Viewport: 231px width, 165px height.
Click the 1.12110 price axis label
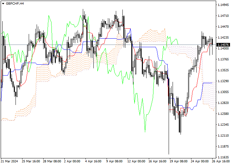pos(223,136)
